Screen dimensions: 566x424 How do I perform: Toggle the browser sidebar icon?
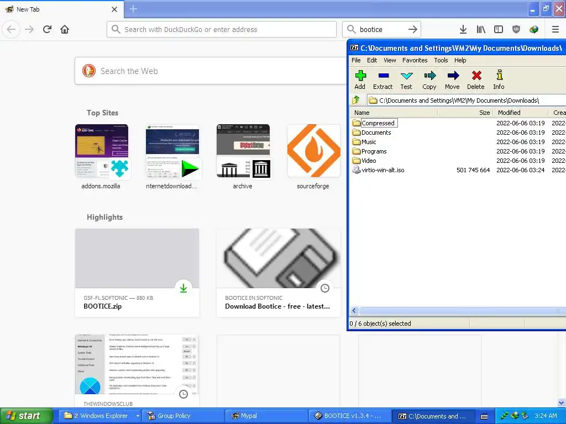click(499, 29)
